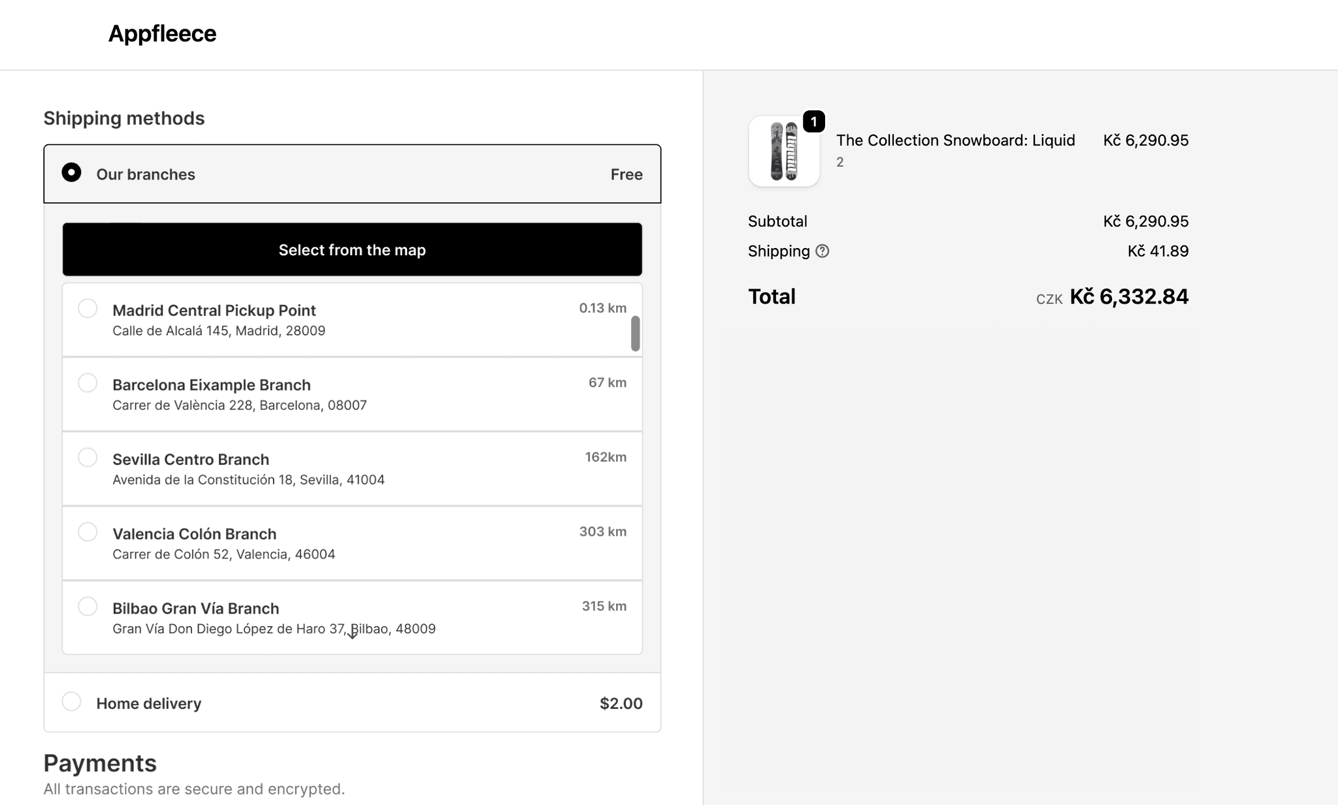Click the 67 km distance label
1338x805 pixels.
607,383
